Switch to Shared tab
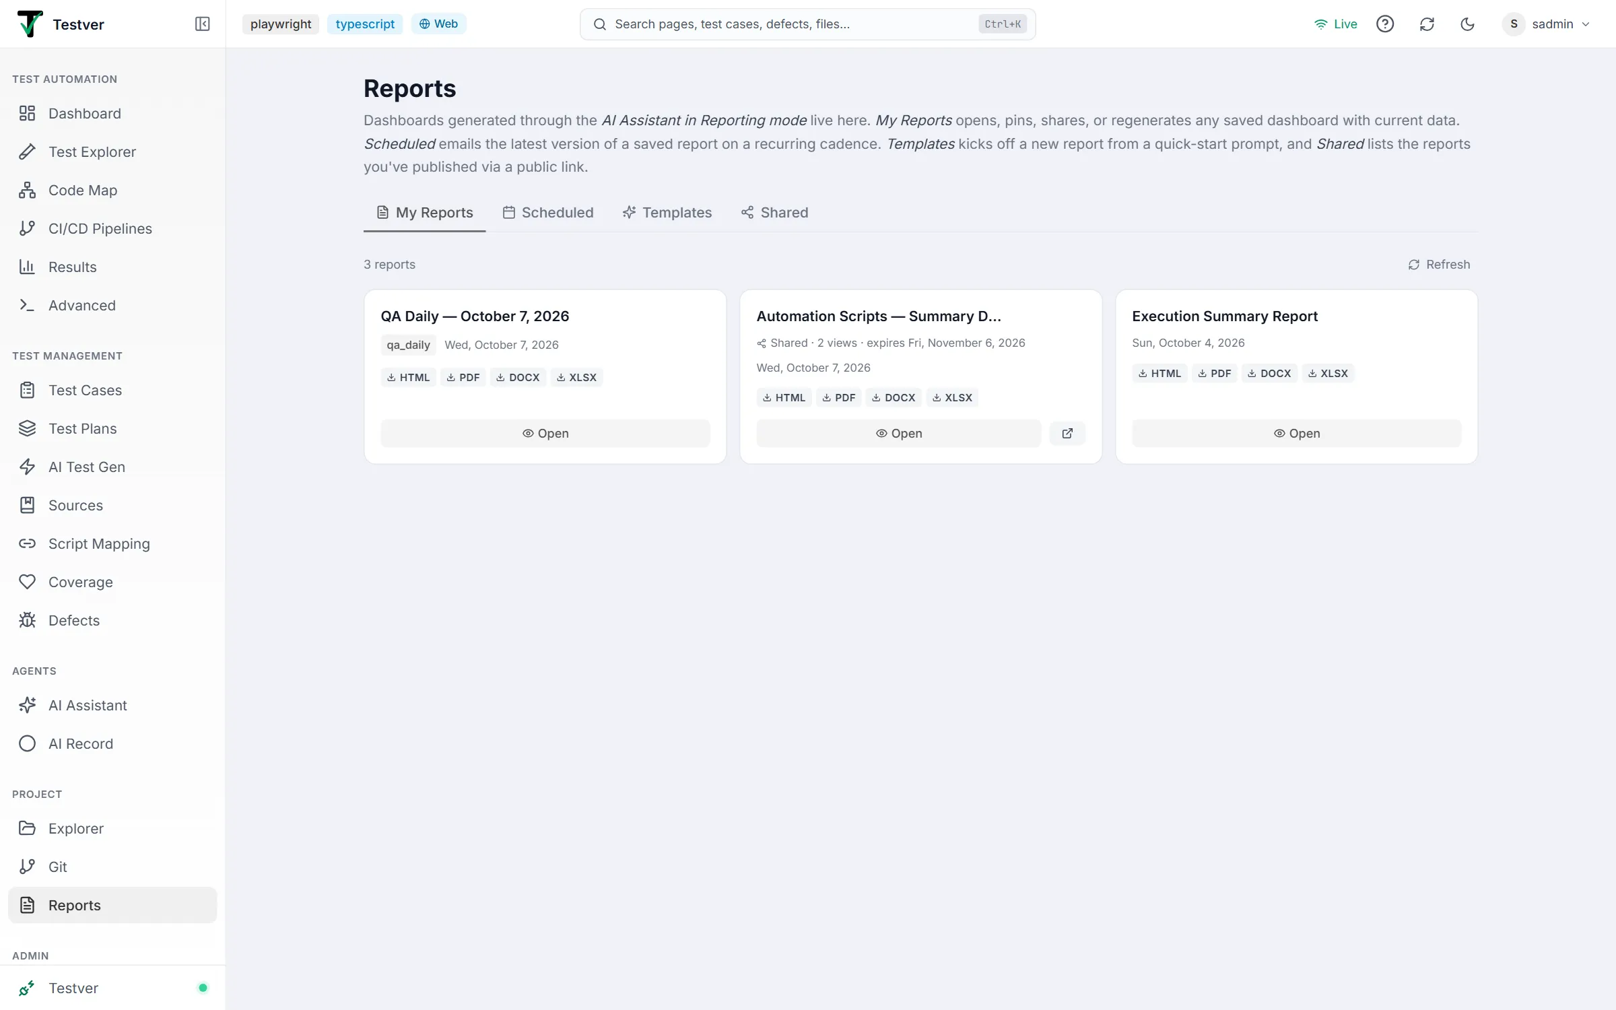This screenshot has width=1616, height=1010. click(x=774, y=213)
